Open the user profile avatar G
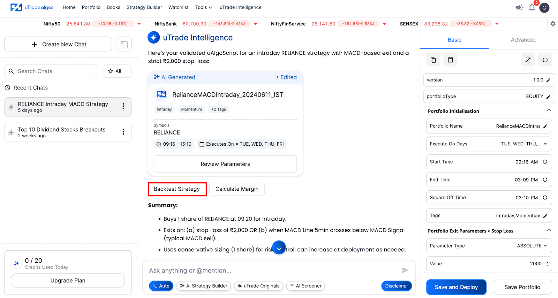Viewport: 558px width, 298px height. (x=544, y=8)
